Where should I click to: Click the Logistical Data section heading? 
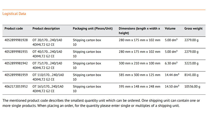[14, 14]
